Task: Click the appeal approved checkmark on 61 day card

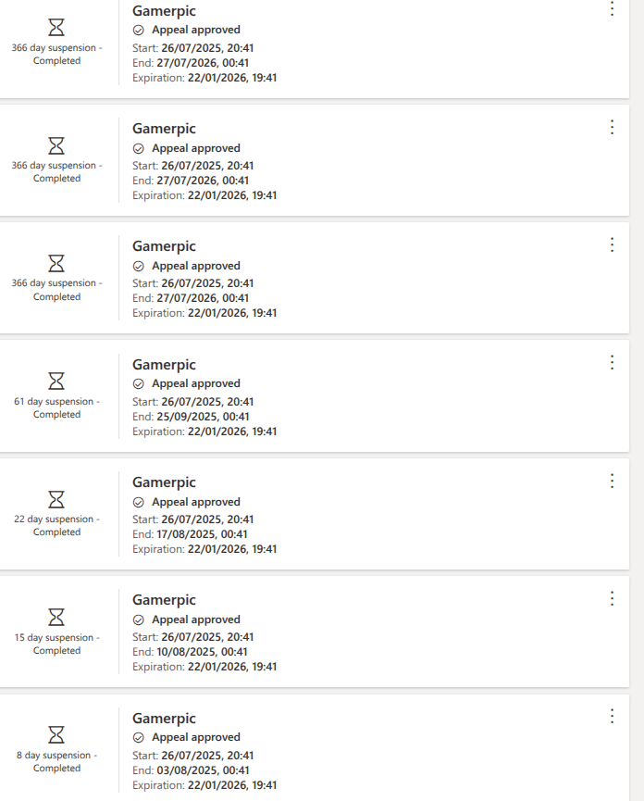Action: (139, 383)
